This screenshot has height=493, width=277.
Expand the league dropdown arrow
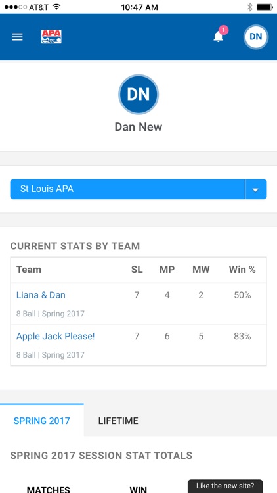tap(255, 189)
